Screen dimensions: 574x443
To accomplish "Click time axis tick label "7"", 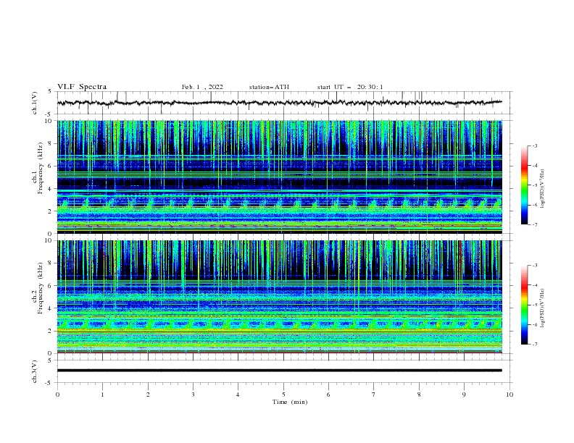I will coord(374,395).
